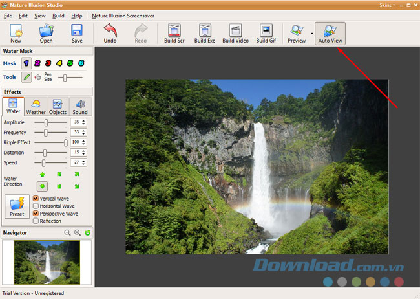Enable the Horizontal Wave checkbox
This screenshot has width=420, height=299.
coord(36,206)
